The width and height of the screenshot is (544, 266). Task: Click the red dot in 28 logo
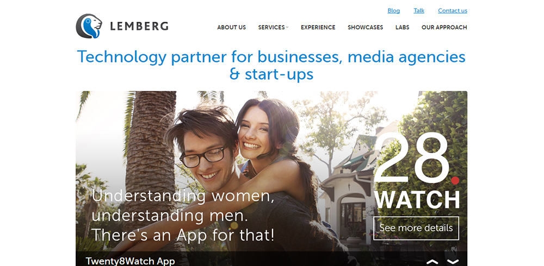coord(455,180)
